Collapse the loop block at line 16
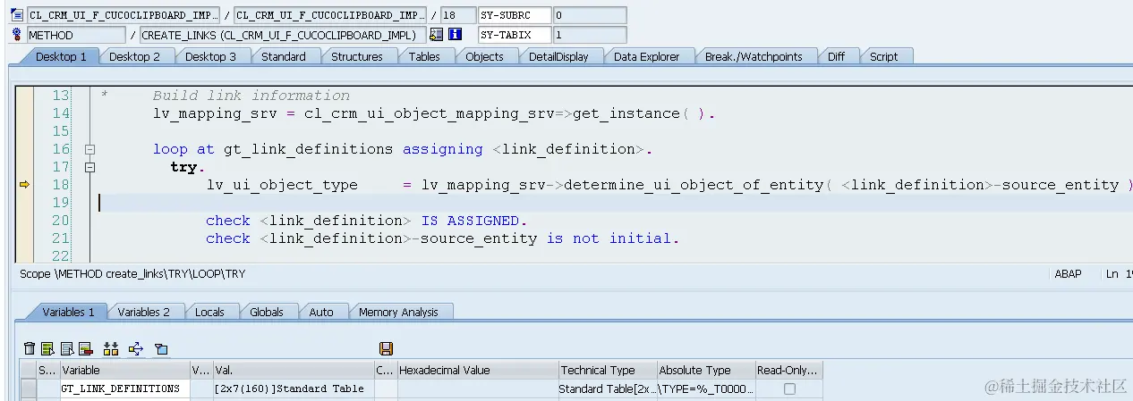 point(89,149)
